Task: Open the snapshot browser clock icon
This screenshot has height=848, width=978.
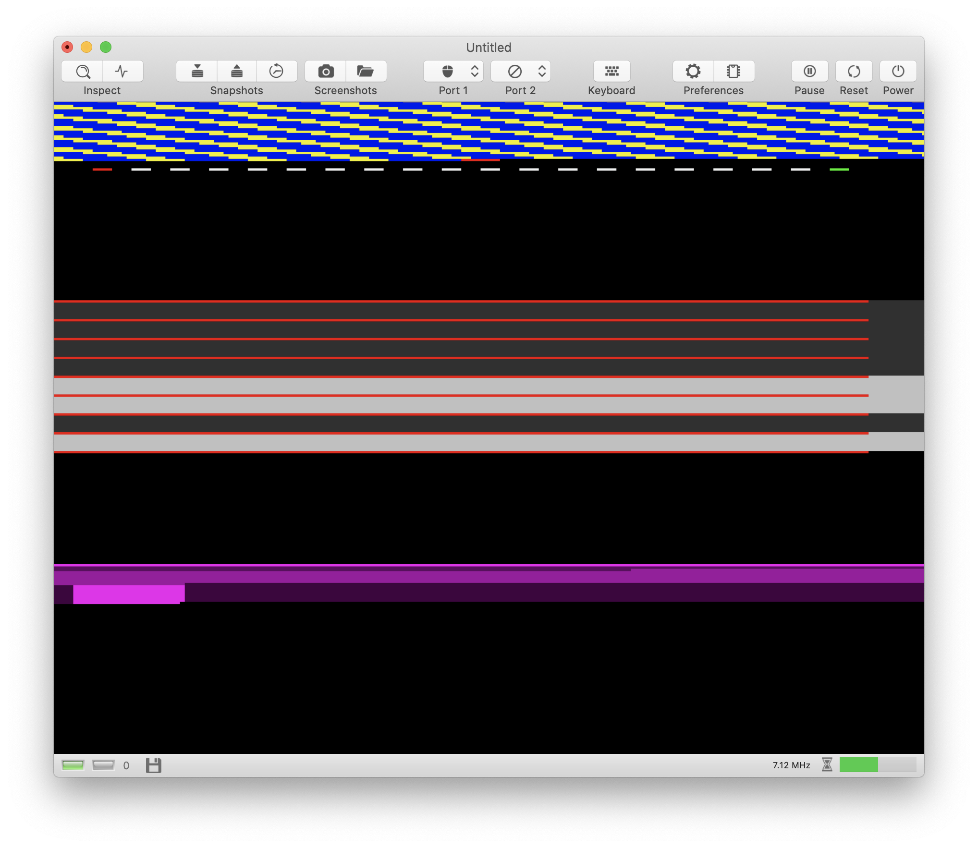Action: pos(277,72)
